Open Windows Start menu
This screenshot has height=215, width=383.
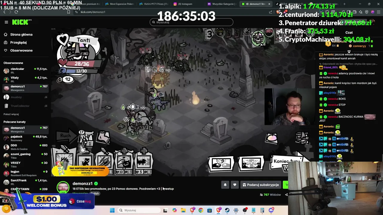(x=112, y=210)
